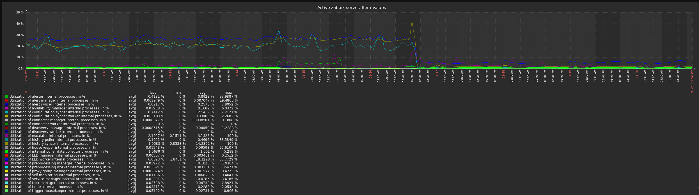Click the 'last' column header
Viewport: 699px width, 195px height.
153,92
